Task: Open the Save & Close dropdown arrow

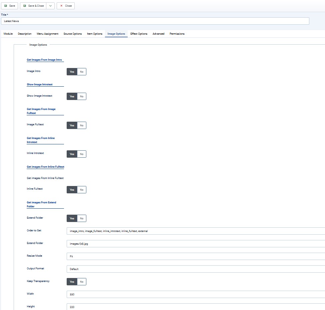Action: 50,6
